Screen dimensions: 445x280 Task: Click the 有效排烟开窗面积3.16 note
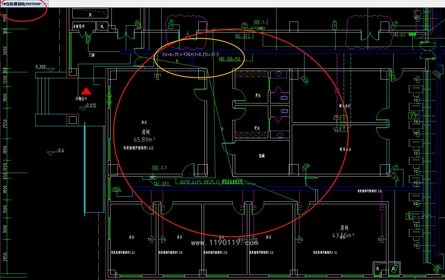point(325,253)
